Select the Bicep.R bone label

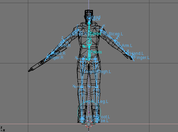point(80,34)
